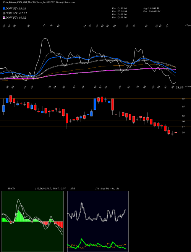Click the magenta DOW PT legend swatch

pos(4,18)
